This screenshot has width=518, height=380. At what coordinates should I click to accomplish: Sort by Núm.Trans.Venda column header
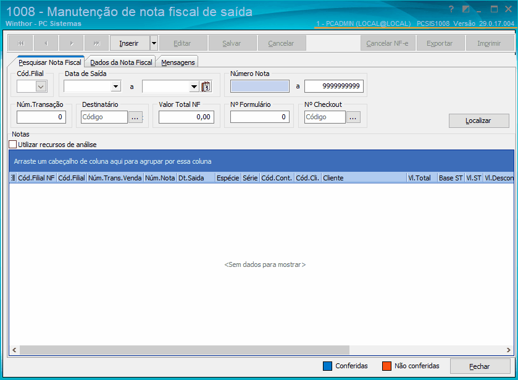pos(115,178)
